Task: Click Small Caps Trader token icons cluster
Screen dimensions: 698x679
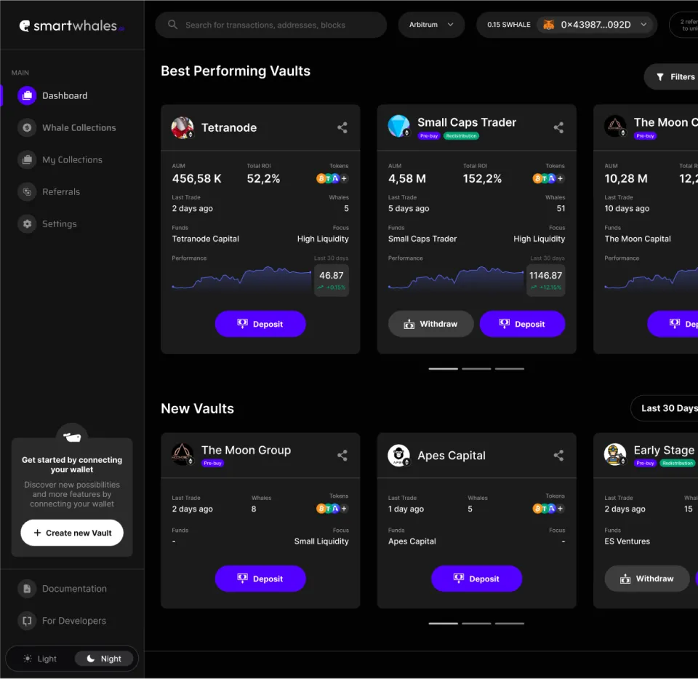Action: (548, 178)
